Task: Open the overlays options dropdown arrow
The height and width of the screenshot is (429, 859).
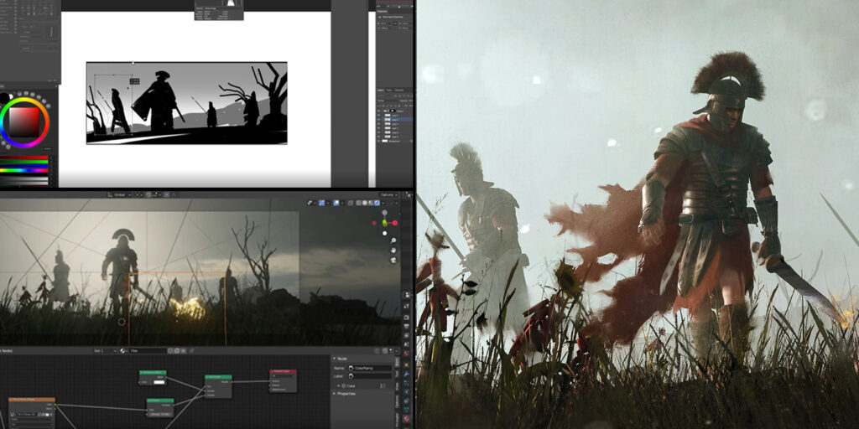Action: 342,203
